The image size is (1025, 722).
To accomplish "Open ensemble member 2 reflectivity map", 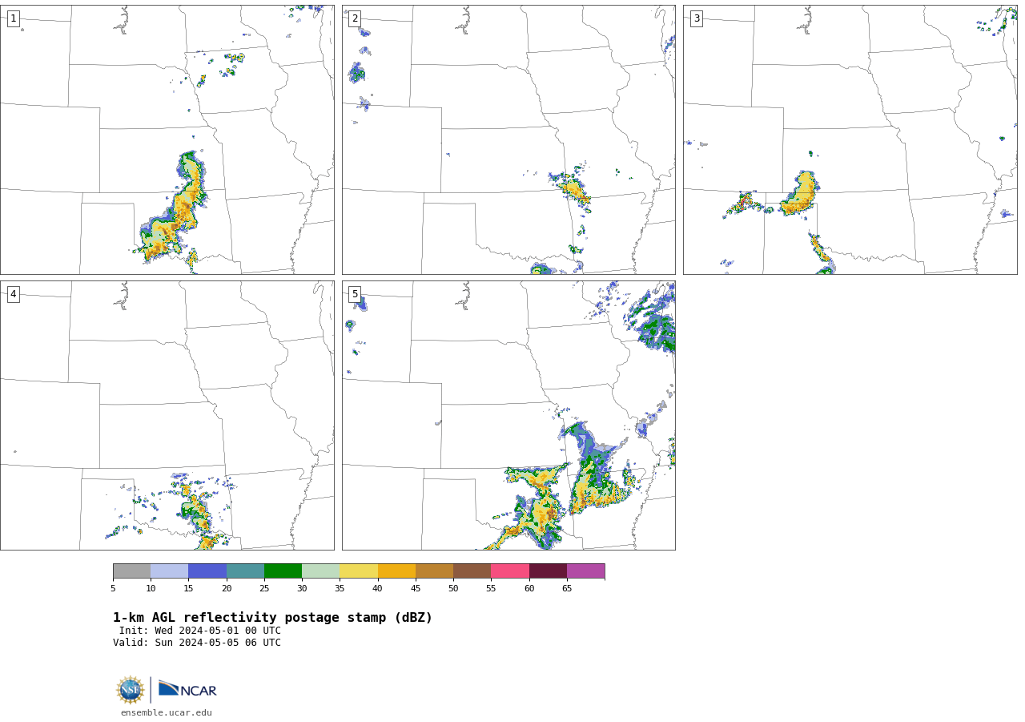I will (508, 140).
